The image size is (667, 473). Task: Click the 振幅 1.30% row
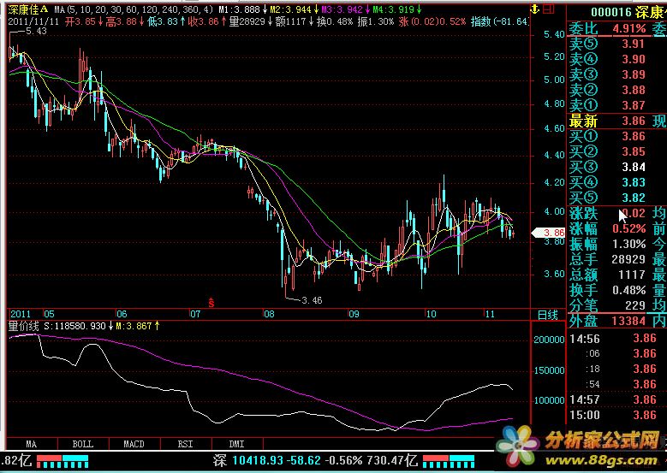tap(607, 244)
